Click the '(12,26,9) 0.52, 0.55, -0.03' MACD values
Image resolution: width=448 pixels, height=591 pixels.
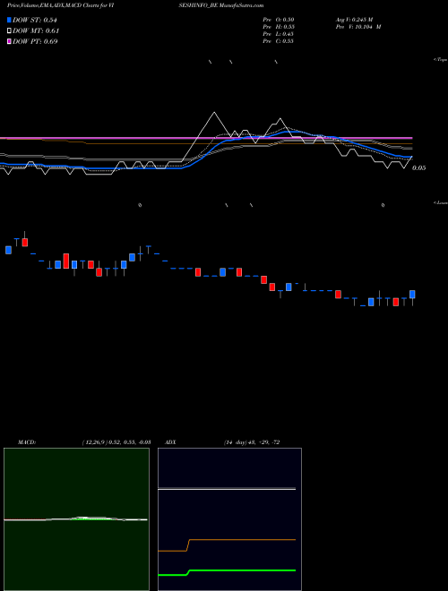pyautogui.click(x=116, y=442)
